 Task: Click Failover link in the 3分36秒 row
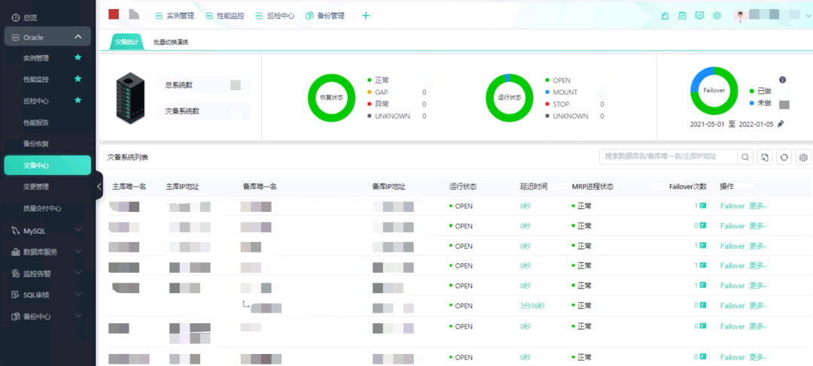(x=732, y=306)
